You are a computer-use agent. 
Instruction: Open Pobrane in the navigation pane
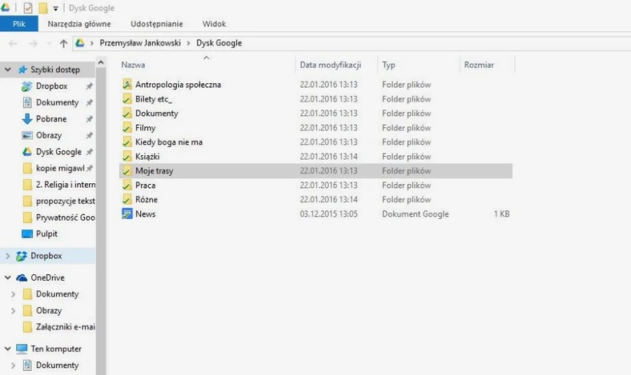[51, 119]
